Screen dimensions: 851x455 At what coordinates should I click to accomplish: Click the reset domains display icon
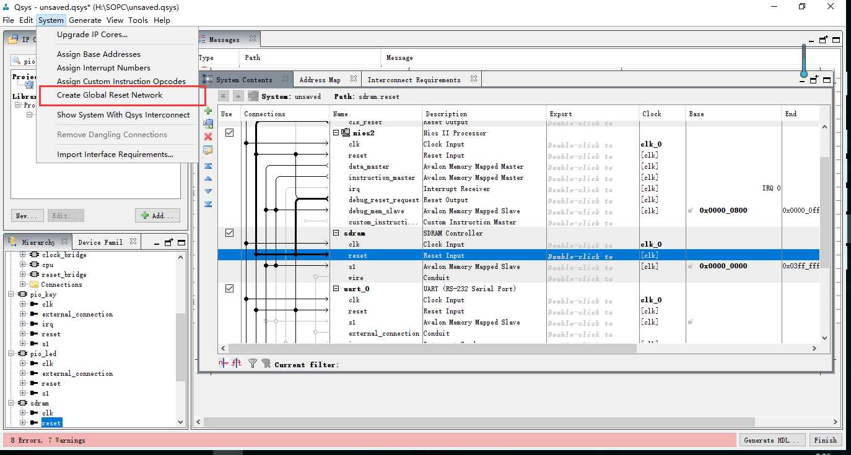click(x=236, y=364)
